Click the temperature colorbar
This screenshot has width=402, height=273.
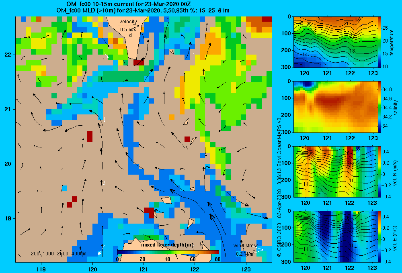379,42
